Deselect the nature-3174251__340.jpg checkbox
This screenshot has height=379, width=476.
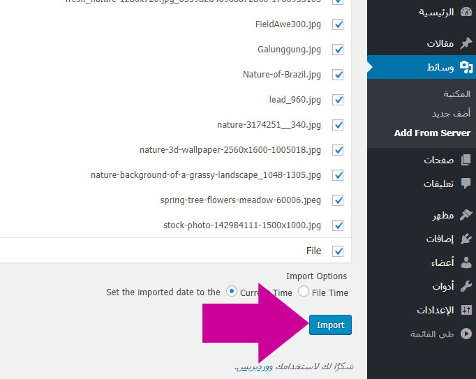click(338, 125)
